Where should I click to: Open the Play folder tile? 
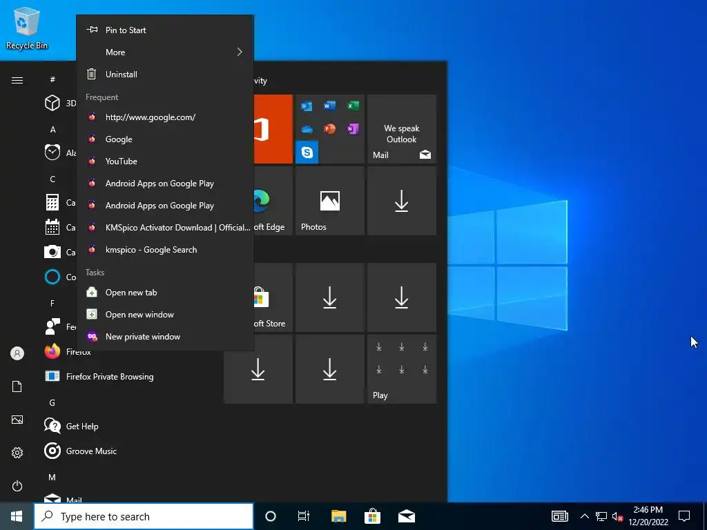point(402,369)
